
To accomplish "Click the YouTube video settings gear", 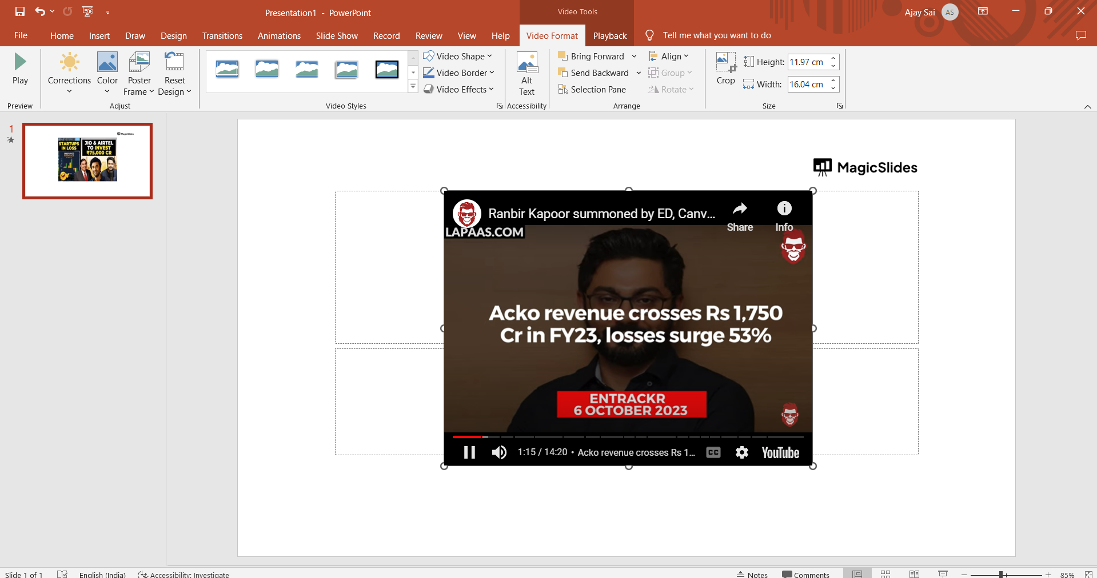I will click(741, 452).
